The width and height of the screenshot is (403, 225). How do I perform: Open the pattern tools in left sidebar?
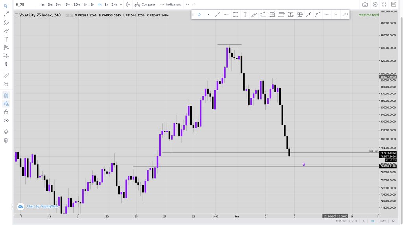[x=6, y=47]
